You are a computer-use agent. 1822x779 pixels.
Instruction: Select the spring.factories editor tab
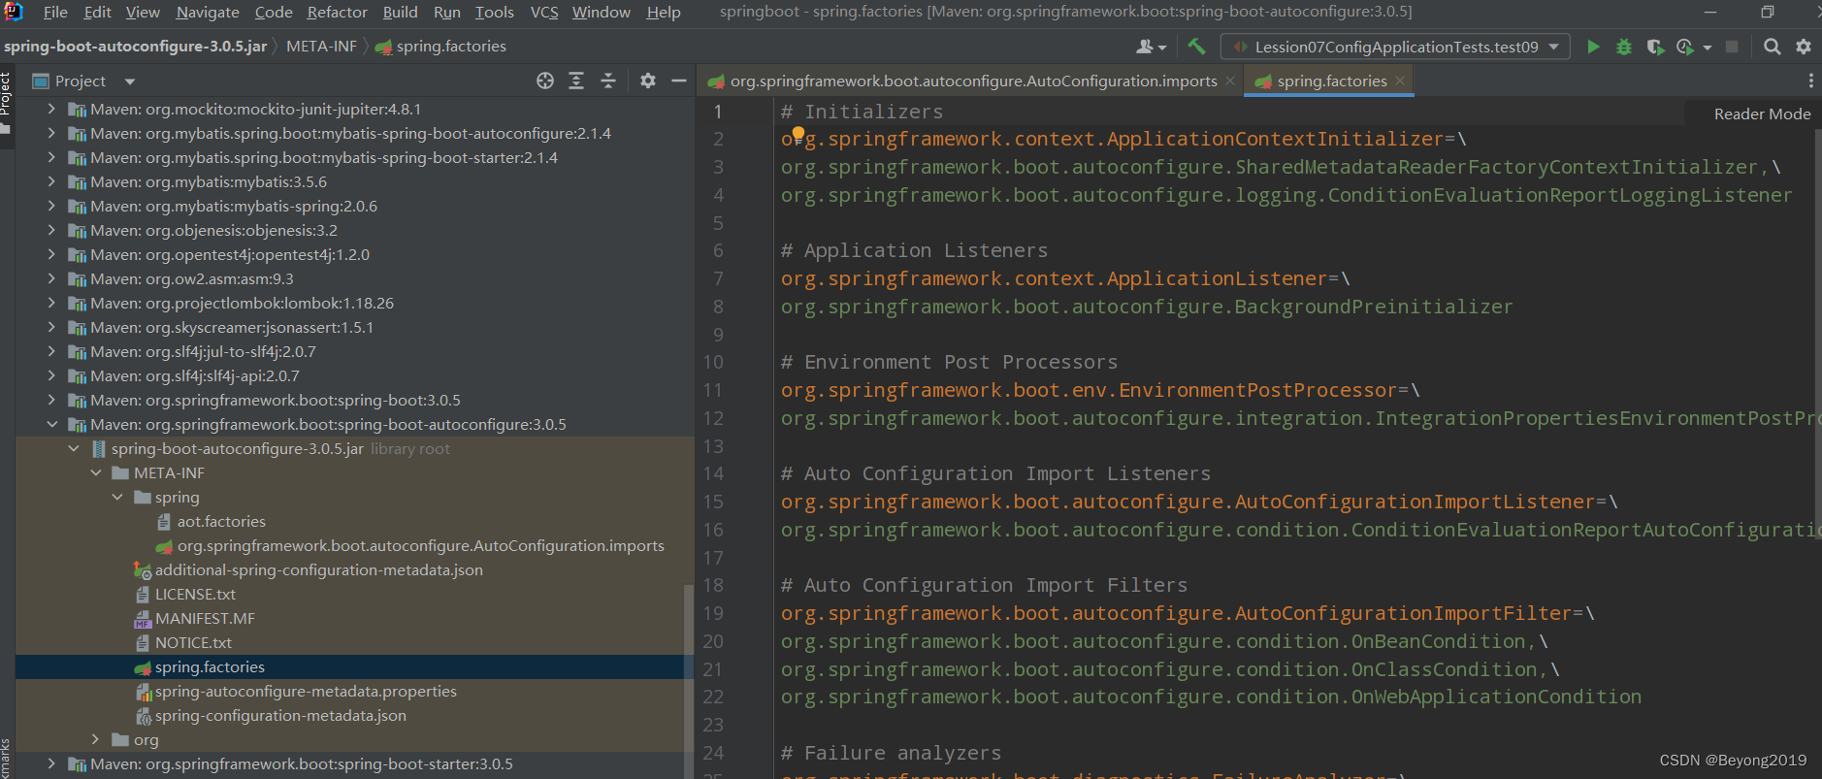coord(1331,81)
